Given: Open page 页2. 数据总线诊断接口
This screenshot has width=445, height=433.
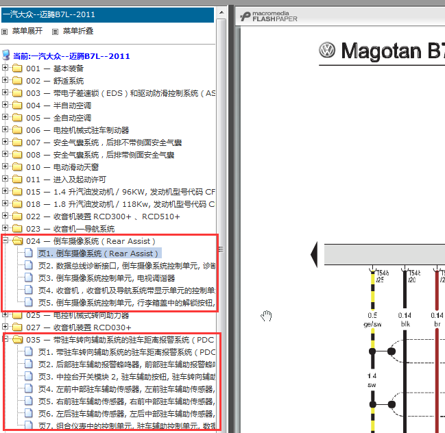Looking at the screenshot, I should tap(127, 266).
